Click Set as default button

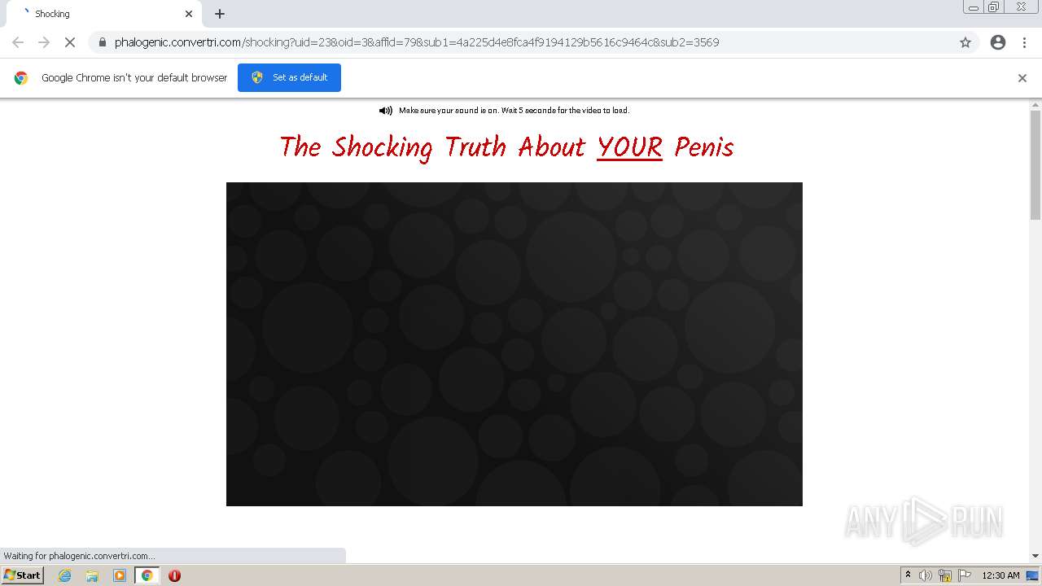point(289,77)
